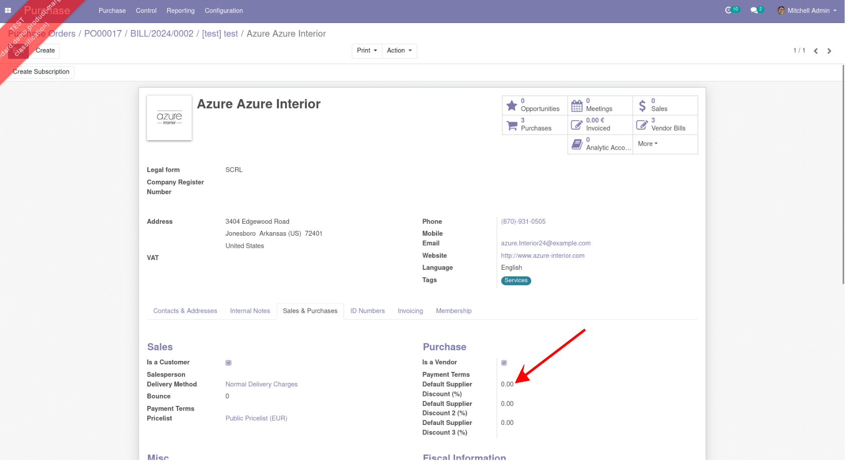The height and width of the screenshot is (463, 850).
Task: Click the 1 / 1 pager counter
Action: tap(799, 51)
